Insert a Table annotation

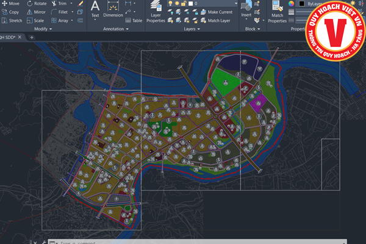pos(134,20)
